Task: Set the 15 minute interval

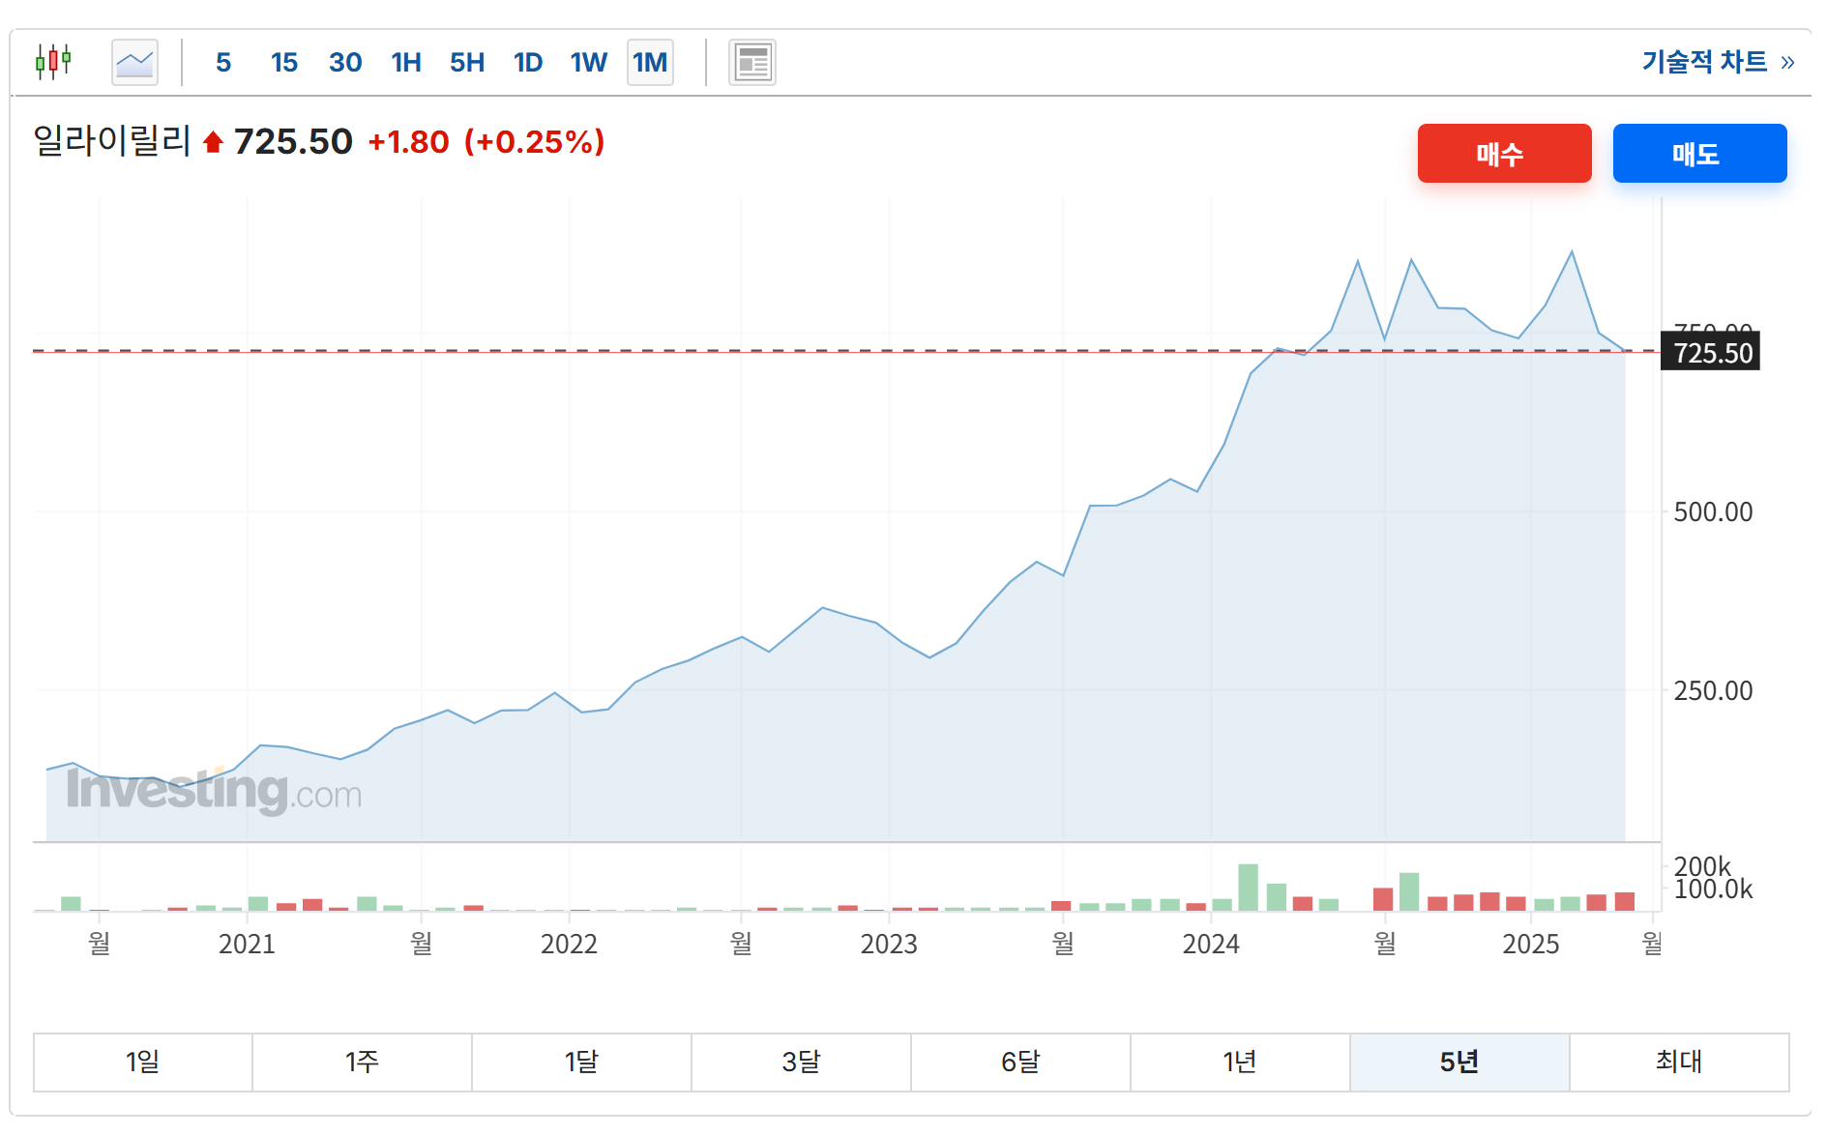Action: coord(284,63)
